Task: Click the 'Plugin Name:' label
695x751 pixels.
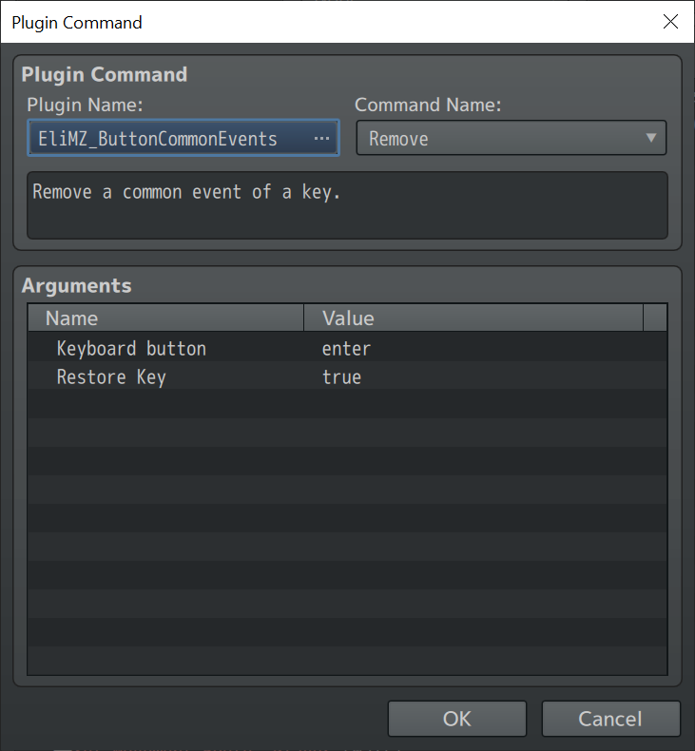Action: point(85,105)
